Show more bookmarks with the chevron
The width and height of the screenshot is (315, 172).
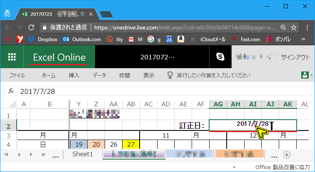[303, 39]
